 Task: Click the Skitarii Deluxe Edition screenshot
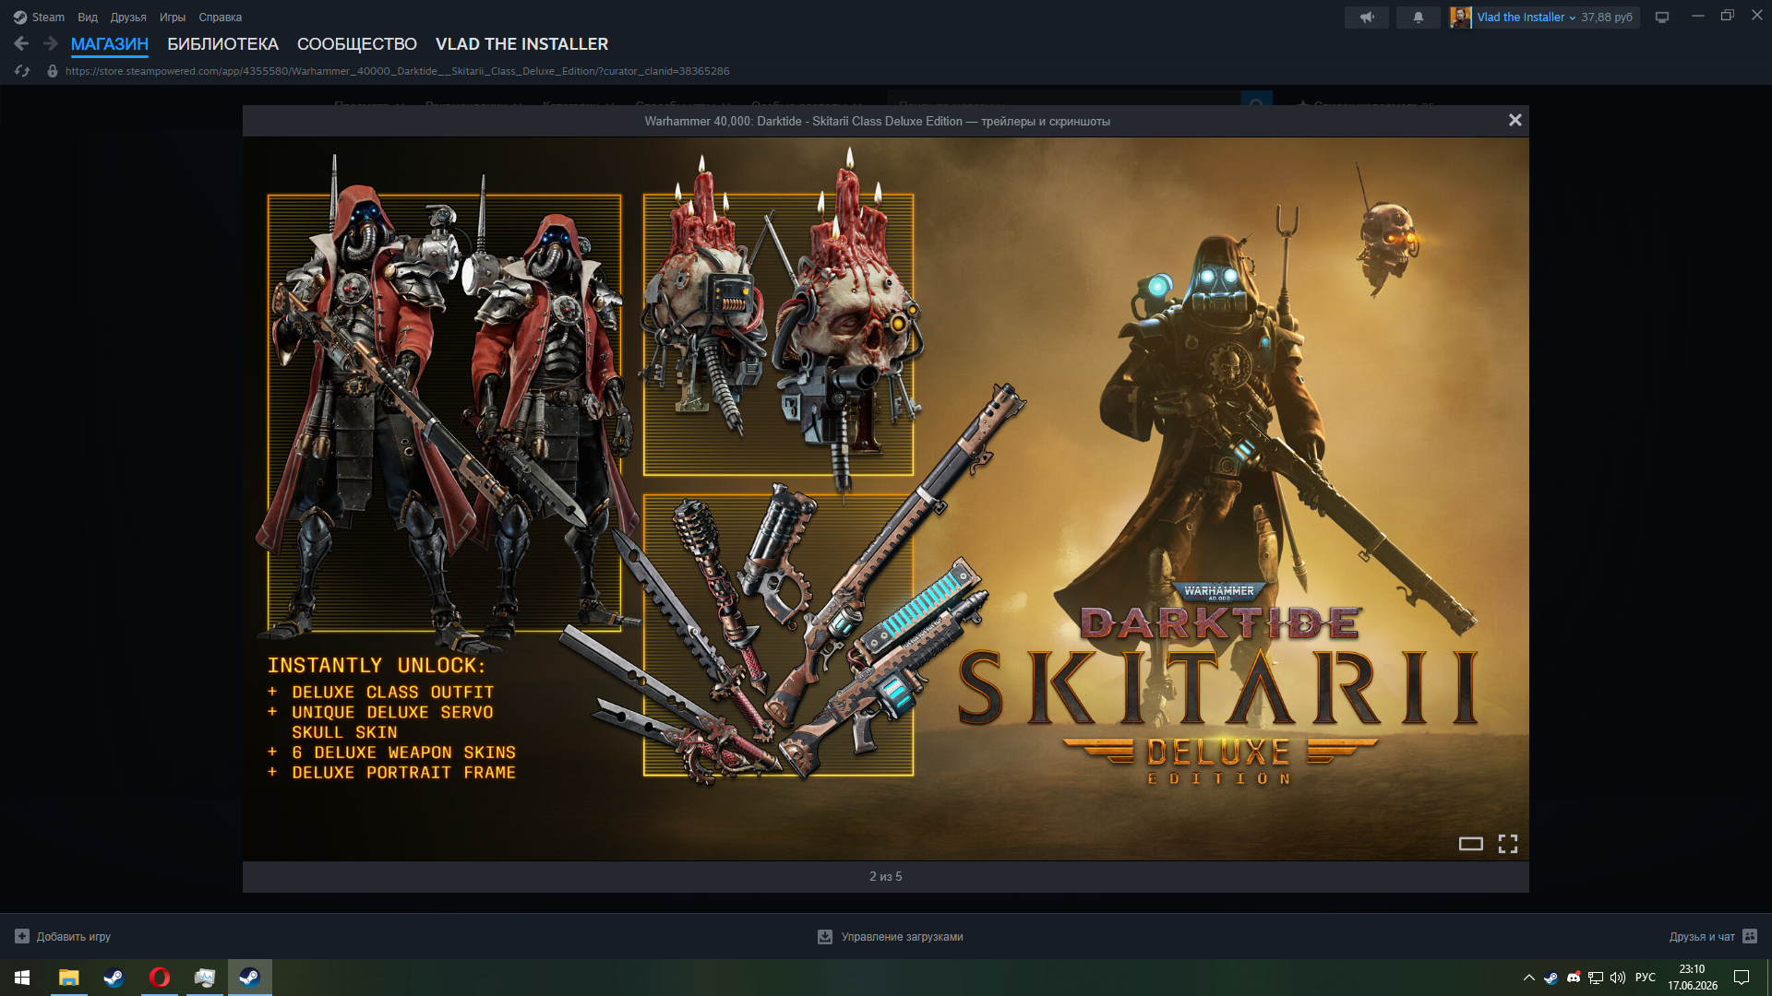pos(886,499)
